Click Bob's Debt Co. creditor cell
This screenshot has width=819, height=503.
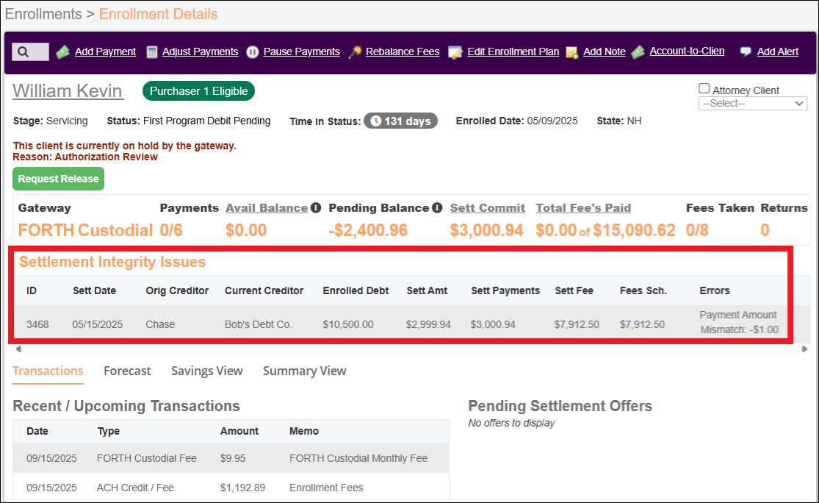click(258, 324)
